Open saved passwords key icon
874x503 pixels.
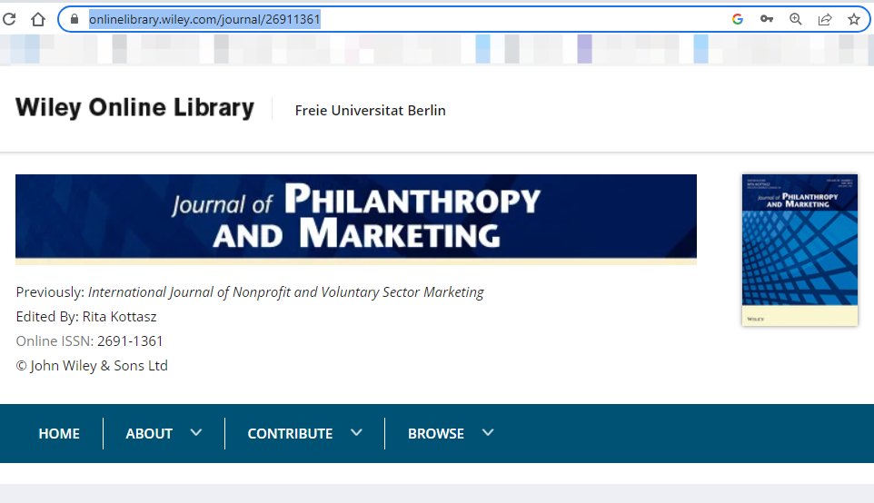pyautogui.click(x=767, y=19)
